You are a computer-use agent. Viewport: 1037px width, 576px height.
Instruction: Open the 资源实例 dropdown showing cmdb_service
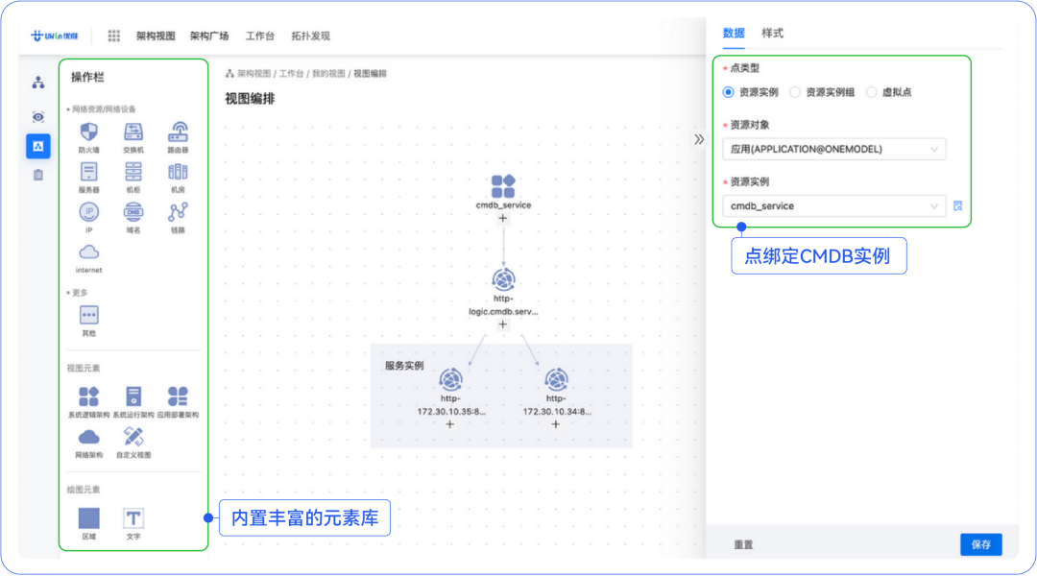click(834, 206)
